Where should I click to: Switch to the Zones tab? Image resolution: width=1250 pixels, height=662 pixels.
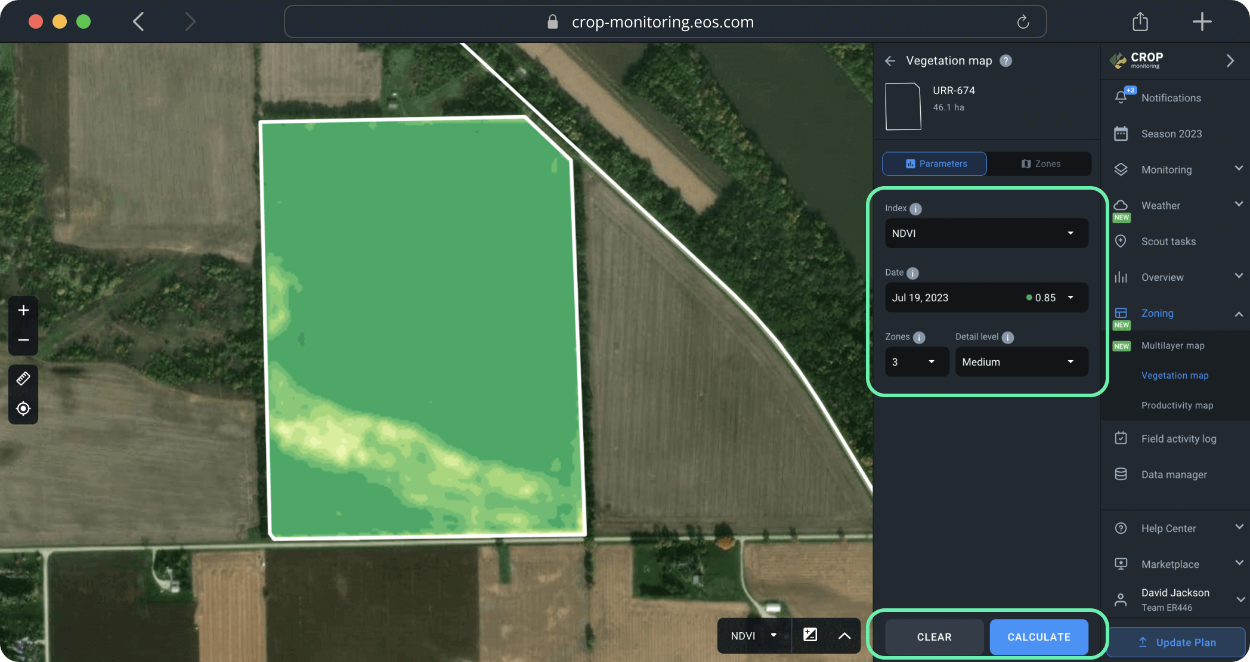coord(1041,163)
